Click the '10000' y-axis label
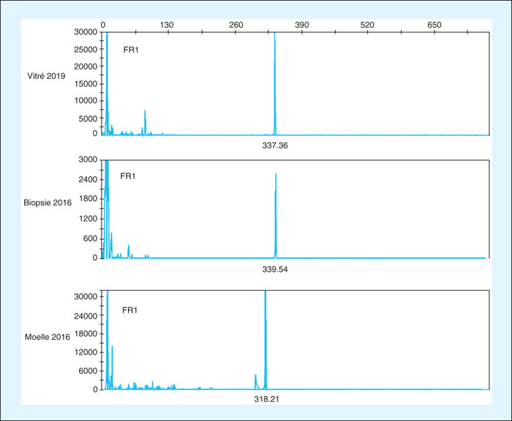 pyautogui.click(x=86, y=101)
